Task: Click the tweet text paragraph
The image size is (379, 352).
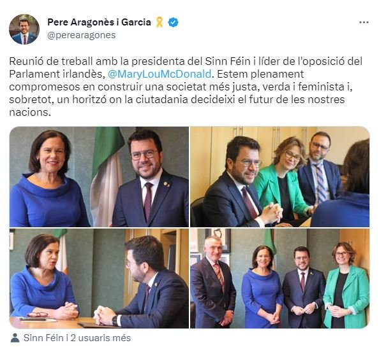Action: pyautogui.click(x=186, y=87)
